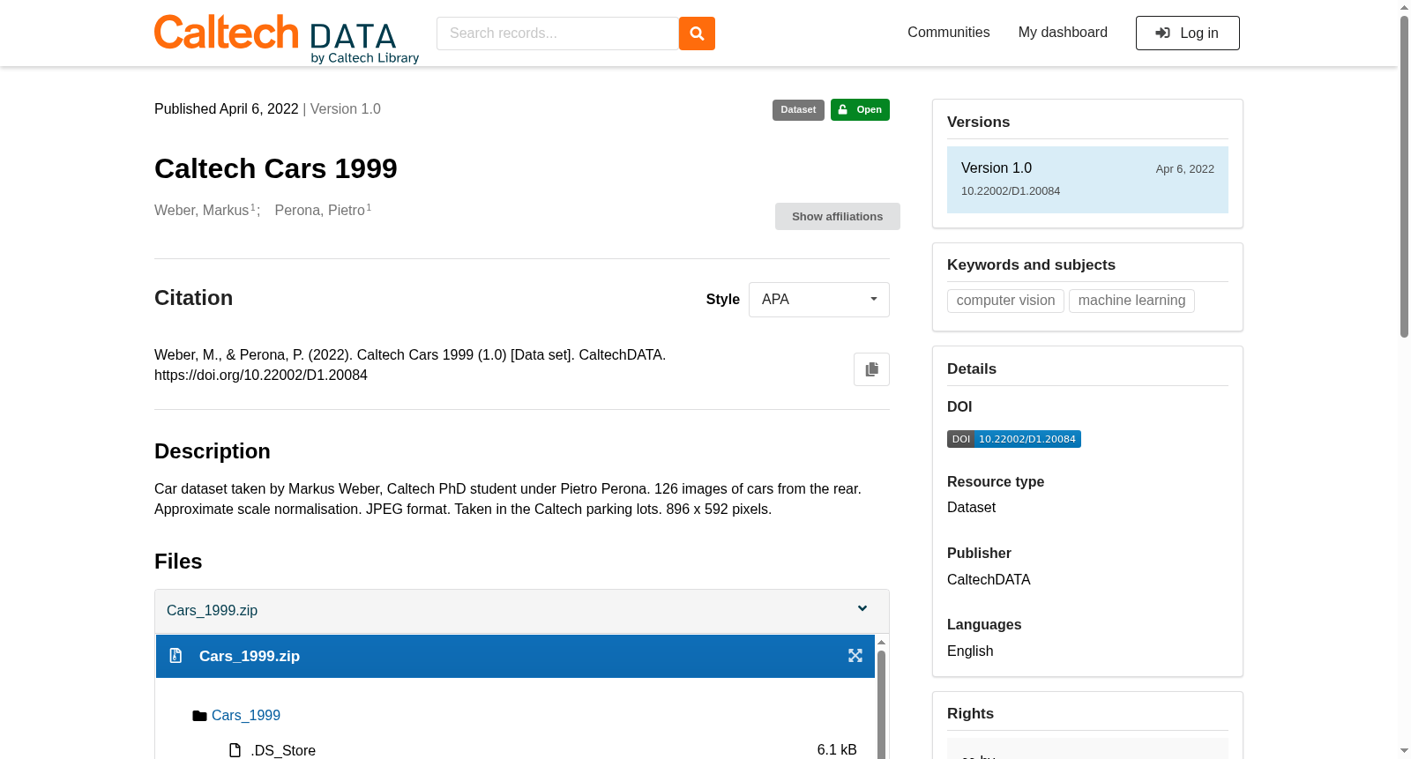Open the DOI 10.22002/D1.20084 badge

point(1014,439)
